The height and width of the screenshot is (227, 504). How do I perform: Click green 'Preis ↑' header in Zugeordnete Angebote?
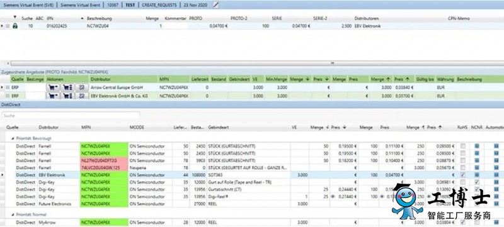pyautogui.click(x=404, y=79)
